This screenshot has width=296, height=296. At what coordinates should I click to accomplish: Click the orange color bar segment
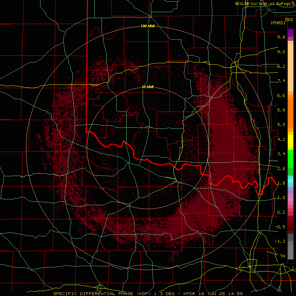pos(290,113)
